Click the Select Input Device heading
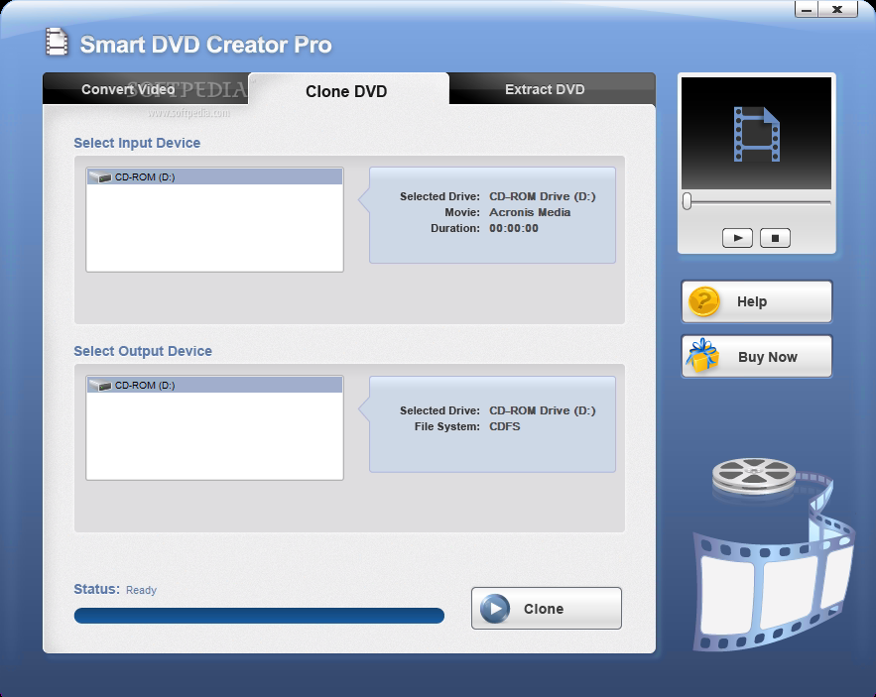876x697 pixels. (x=137, y=143)
